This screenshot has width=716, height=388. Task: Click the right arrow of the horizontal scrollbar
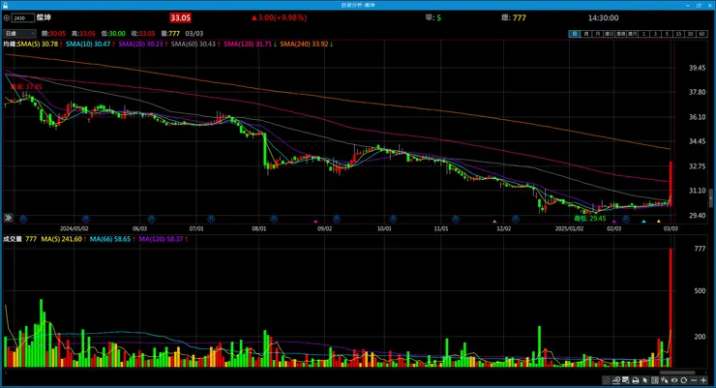click(707, 373)
